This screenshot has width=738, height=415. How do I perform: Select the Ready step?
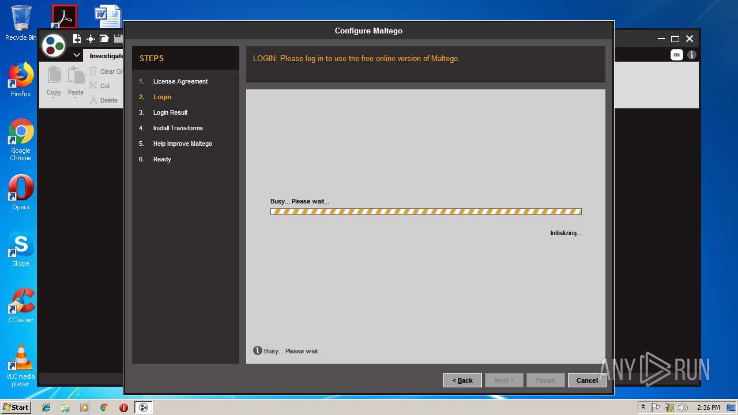click(x=162, y=159)
